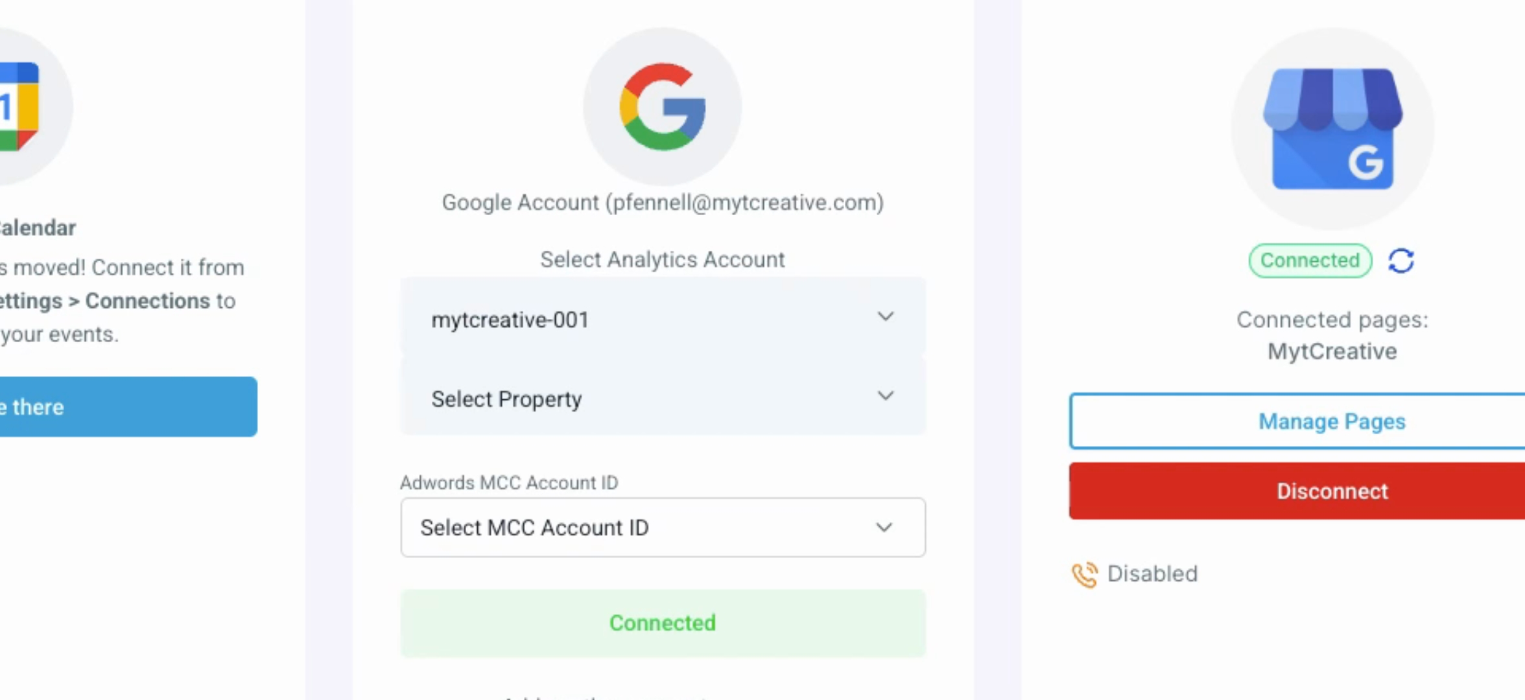This screenshot has height=700, width=1525.
Task: Click the chevron on MCC Account dropdown
Action: tap(884, 528)
